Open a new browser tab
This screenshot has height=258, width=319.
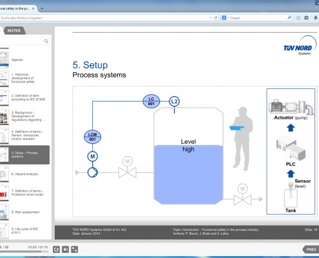42,8
